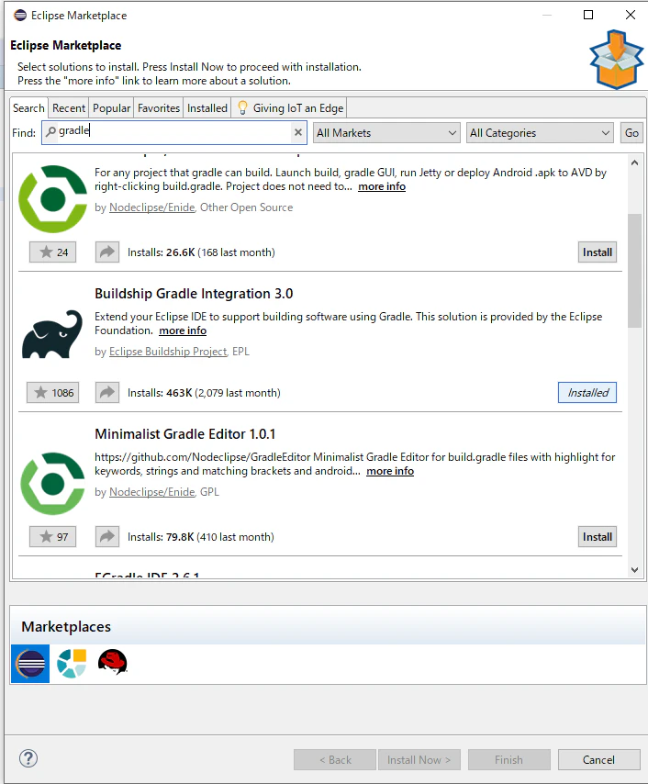The width and height of the screenshot is (648, 784).
Task: Switch to the Installed tab
Action: pyautogui.click(x=207, y=108)
